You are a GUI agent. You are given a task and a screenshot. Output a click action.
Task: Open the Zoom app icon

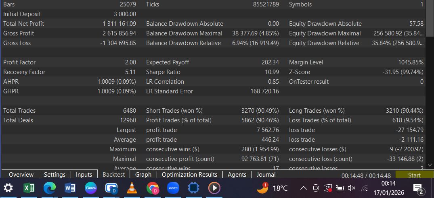pos(173,188)
